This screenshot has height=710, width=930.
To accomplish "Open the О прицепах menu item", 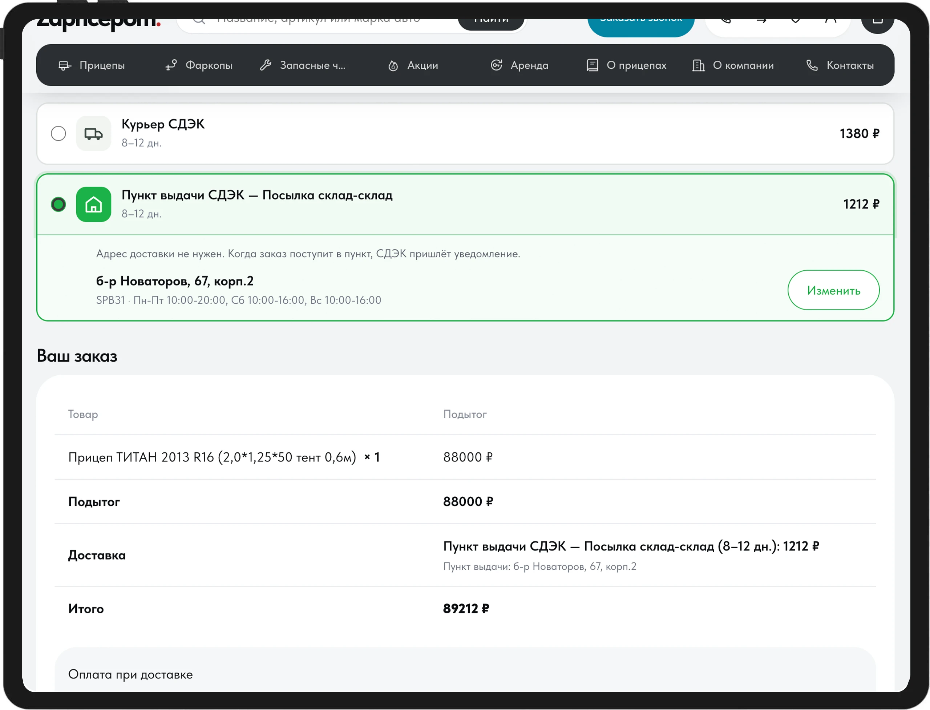I will pos(626,65).
